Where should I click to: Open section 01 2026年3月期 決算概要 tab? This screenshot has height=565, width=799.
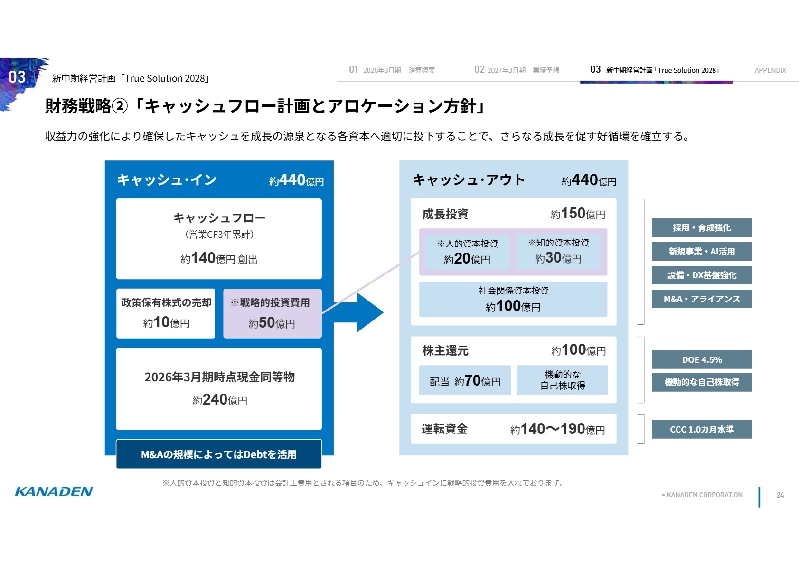point(392,70)
